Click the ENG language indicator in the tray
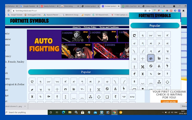Screen dimensions: 192x120 (176, 112)
